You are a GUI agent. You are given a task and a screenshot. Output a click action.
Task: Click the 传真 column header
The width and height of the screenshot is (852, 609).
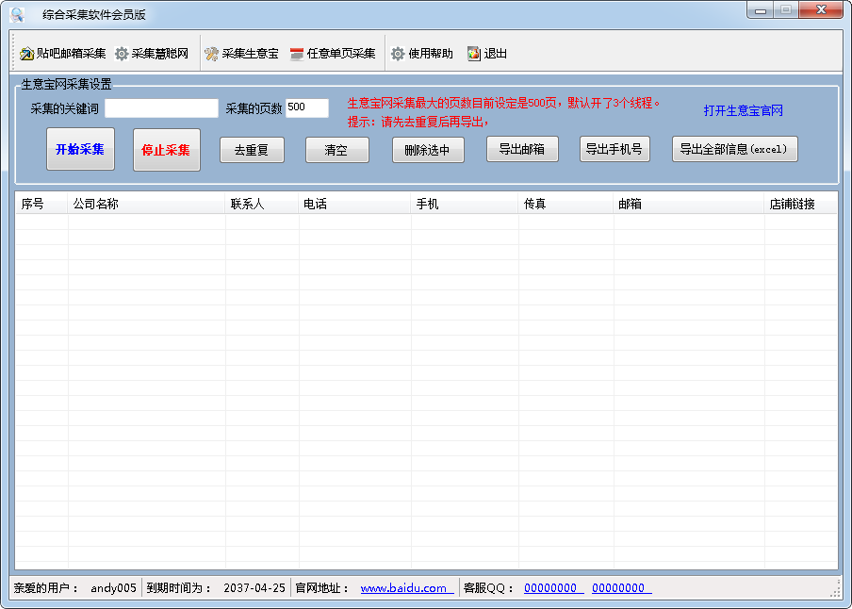click(565, 204)
